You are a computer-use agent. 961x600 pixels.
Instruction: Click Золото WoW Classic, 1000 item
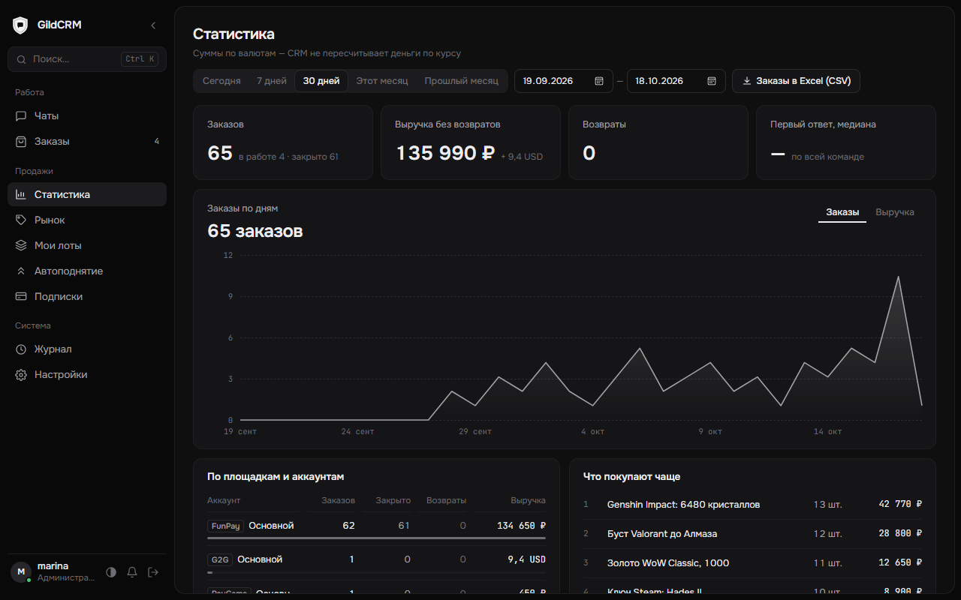752,563
